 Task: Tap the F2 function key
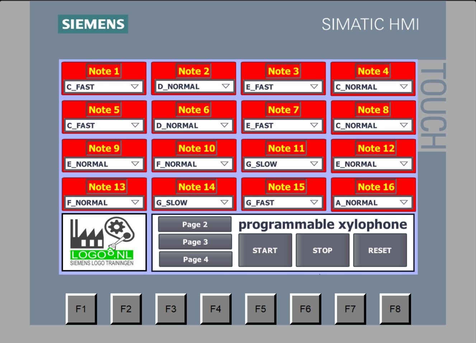(x=126, y=309)
